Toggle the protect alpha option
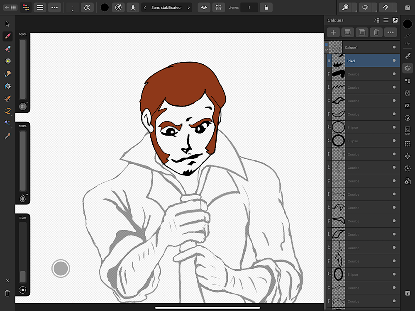 (87, 7)
